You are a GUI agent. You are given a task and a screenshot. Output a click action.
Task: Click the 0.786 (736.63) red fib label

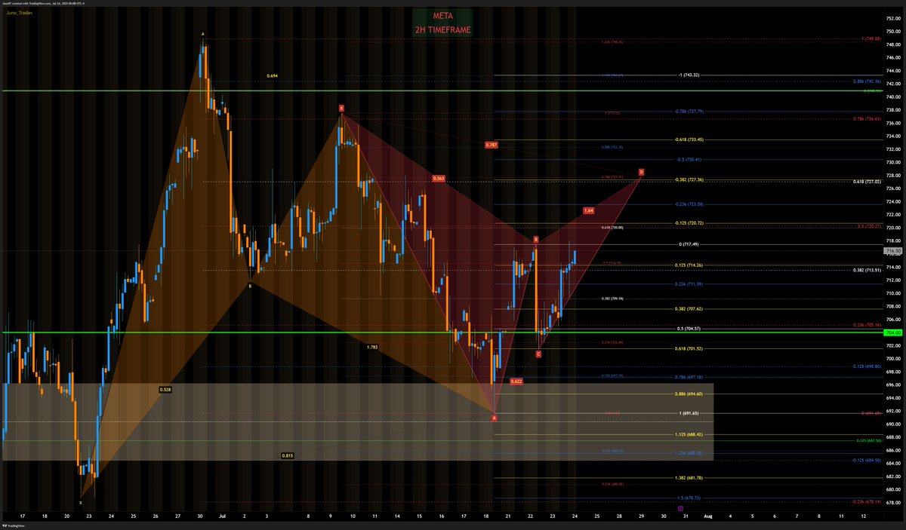(x=867, y=118)
